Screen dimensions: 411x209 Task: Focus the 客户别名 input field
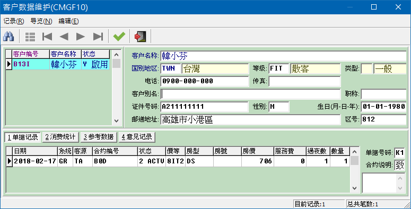(x=250, y=94)
